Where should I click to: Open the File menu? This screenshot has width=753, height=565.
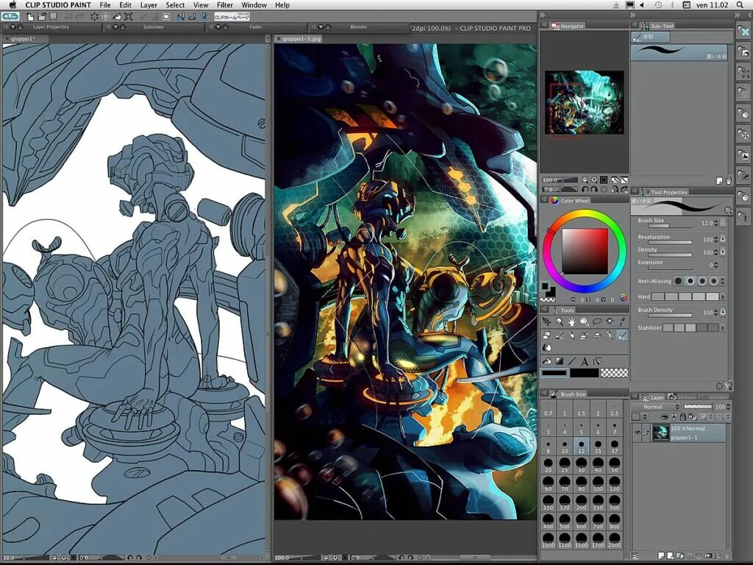(x=104, y=5)
